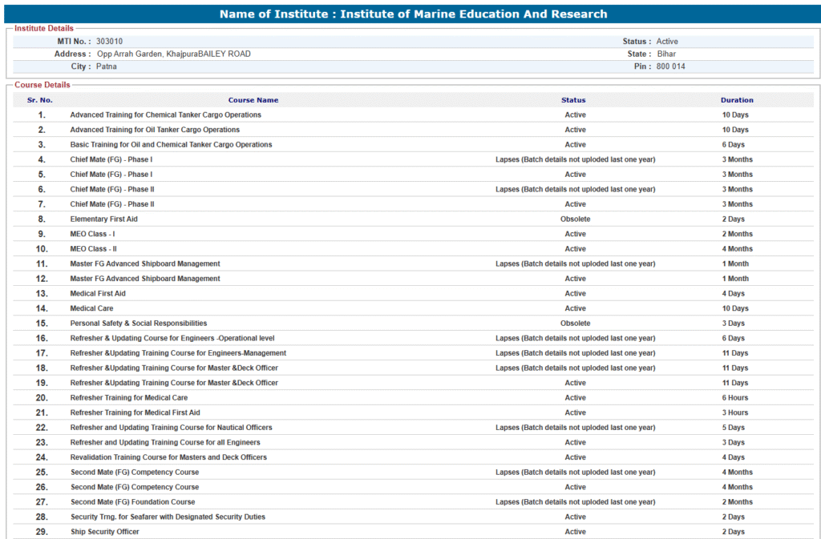Click the Course Name column header
The height and width of the screenshot is (539, 821).
(253, 100)
